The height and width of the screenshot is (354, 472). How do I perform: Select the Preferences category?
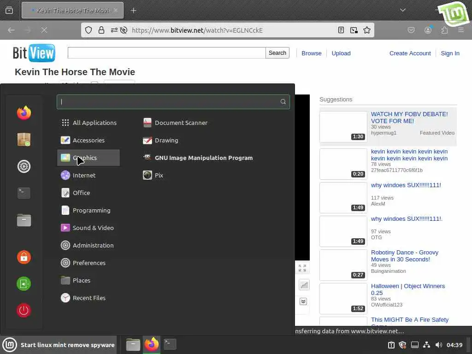point(88,263)
